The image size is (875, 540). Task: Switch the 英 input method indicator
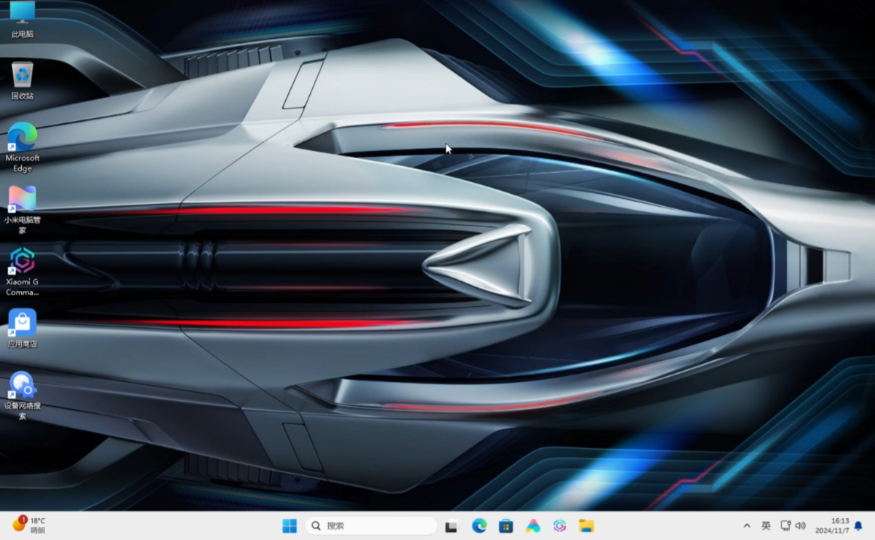[766, 525]
